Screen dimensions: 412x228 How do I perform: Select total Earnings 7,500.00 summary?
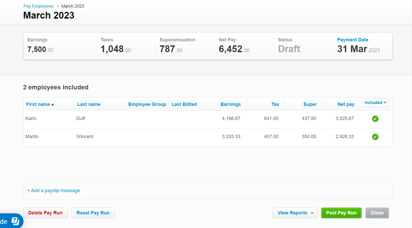point(40,49)
